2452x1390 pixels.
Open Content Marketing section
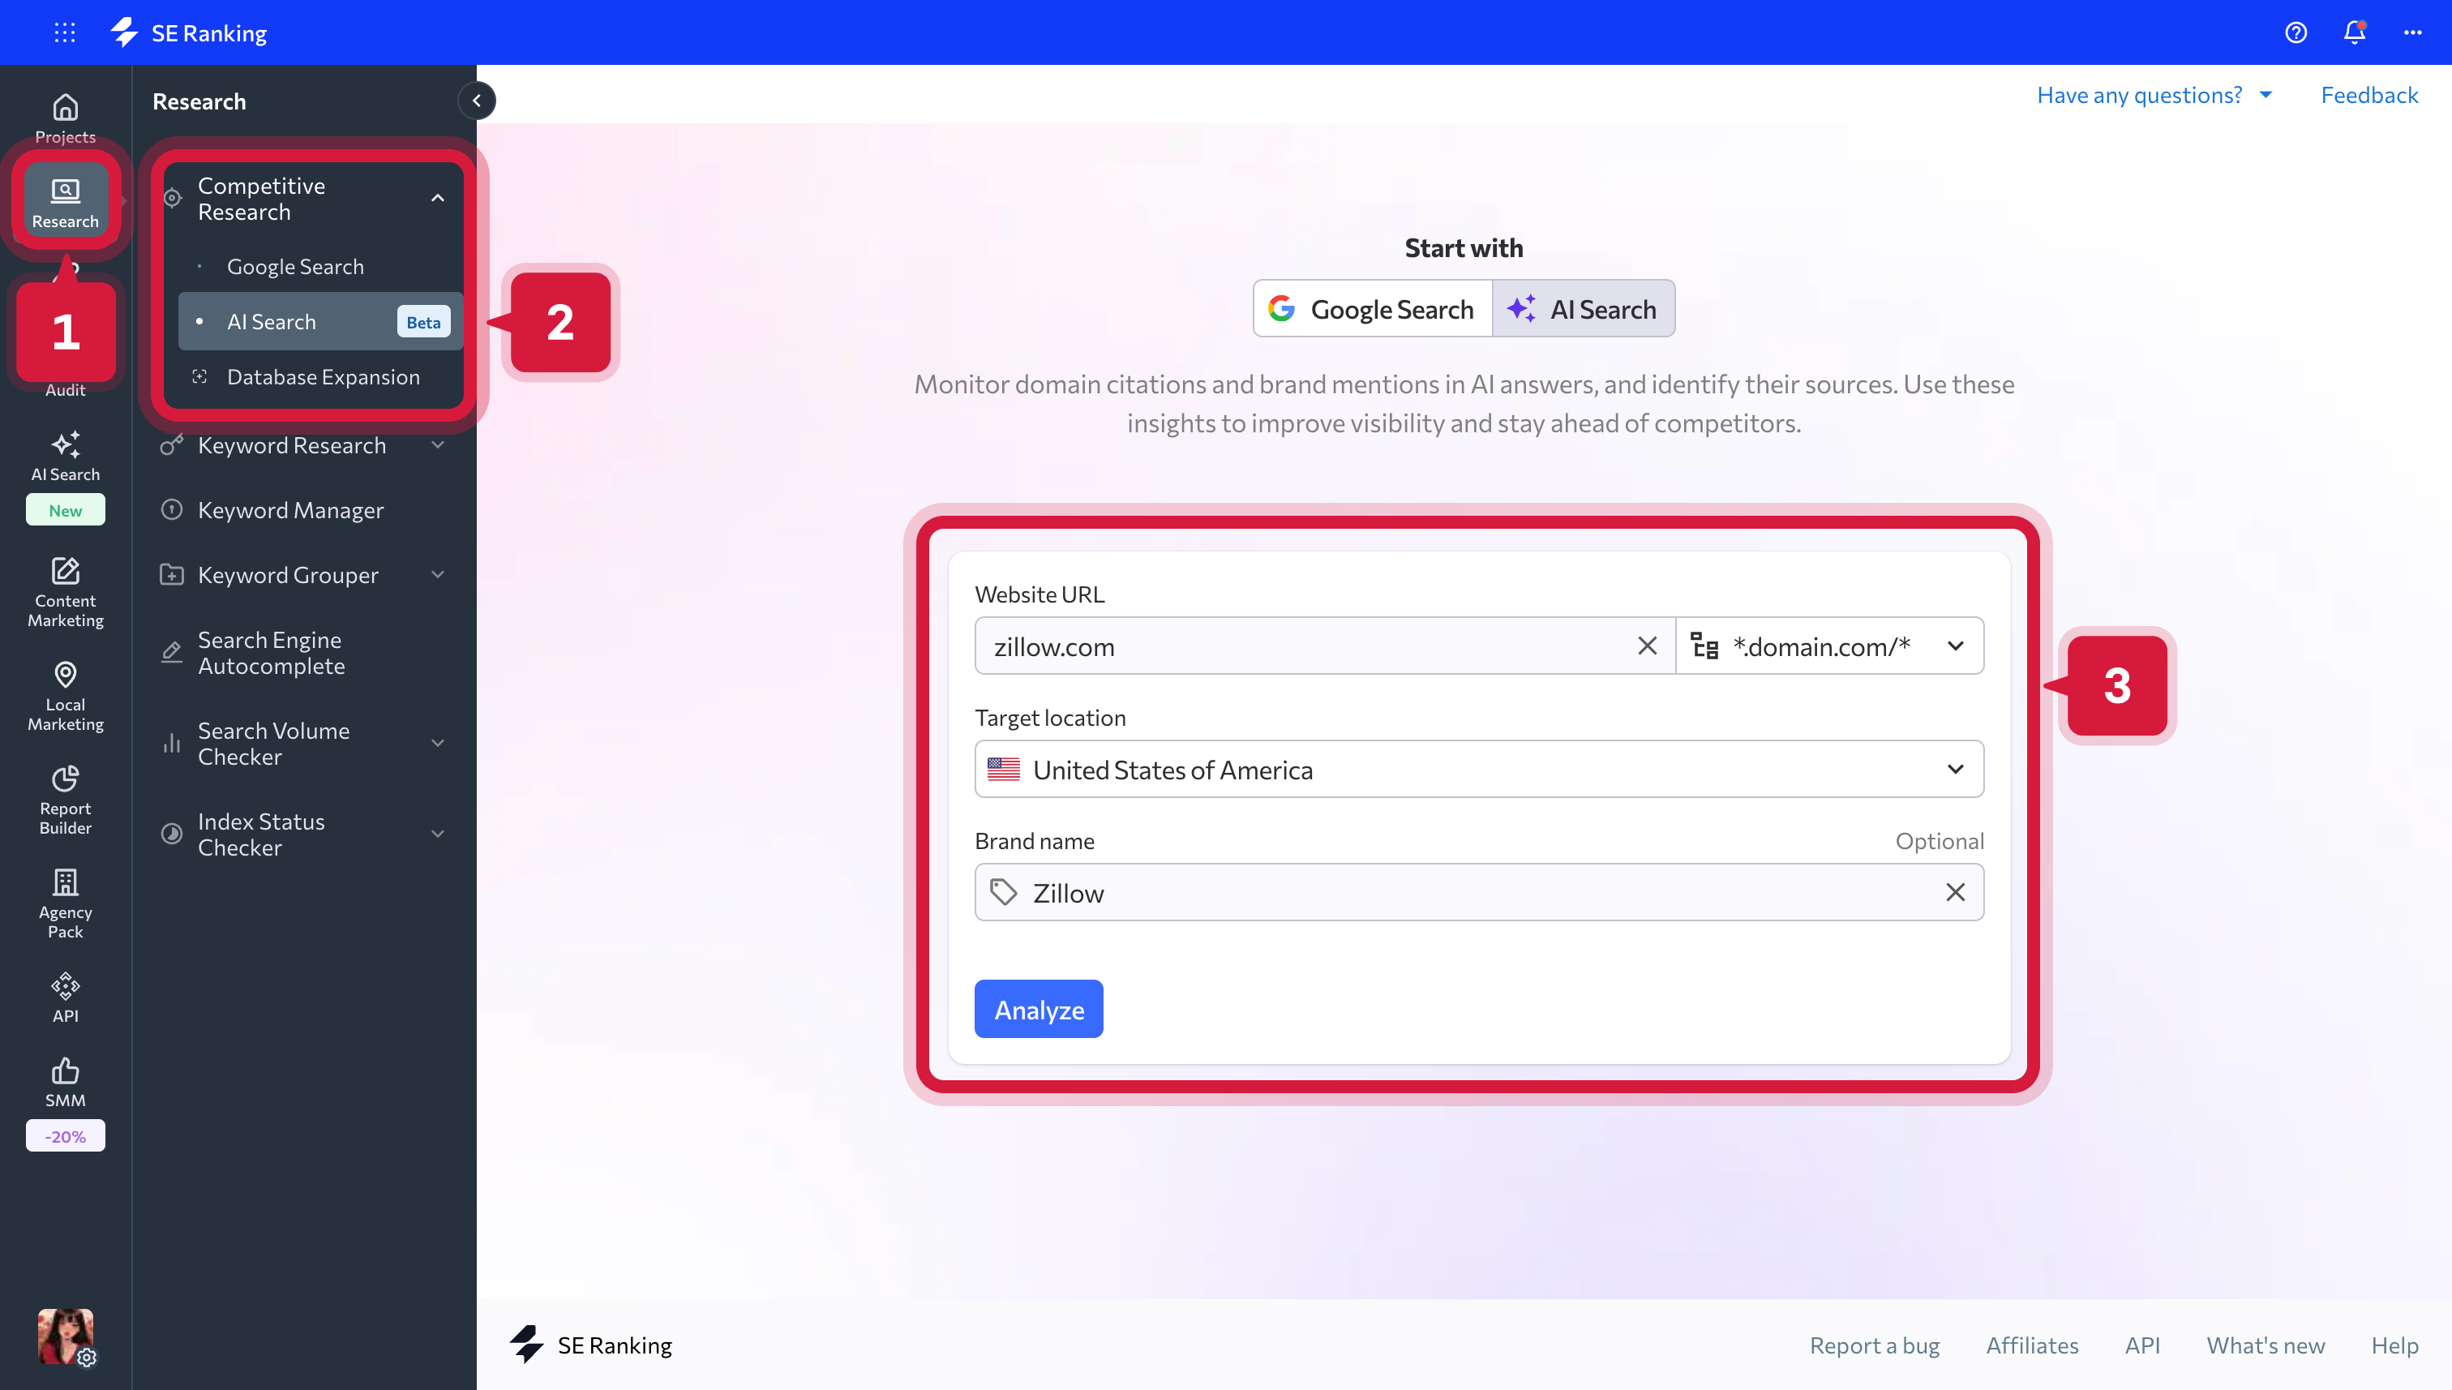click(65, 592)
